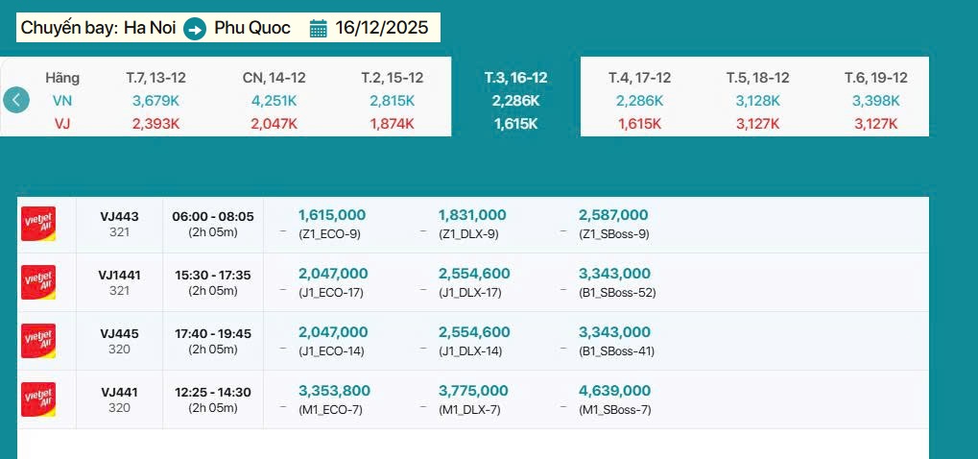Screen dimensions: 978x459
Task: Choose the T.4, 17-12 date tab
Action: 639,78
